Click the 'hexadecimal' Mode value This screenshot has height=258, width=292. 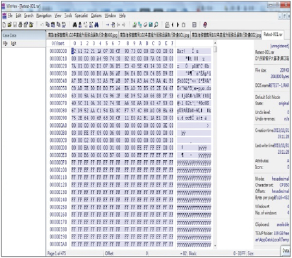[x=280, y=179]
